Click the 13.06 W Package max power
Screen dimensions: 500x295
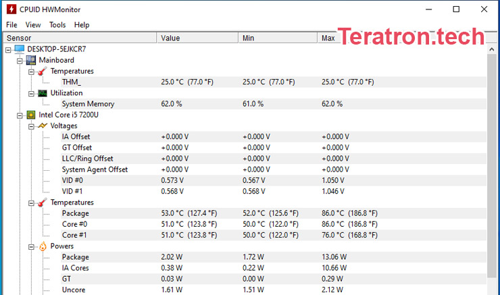[x=334, y=257]
